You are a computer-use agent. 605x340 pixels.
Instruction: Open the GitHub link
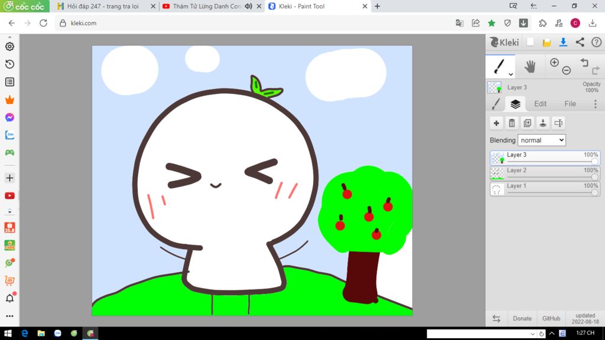point(551,318)
